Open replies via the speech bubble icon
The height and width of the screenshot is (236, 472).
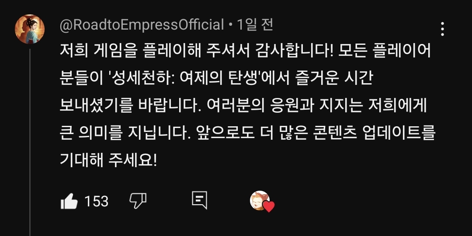tap(200, 200)
